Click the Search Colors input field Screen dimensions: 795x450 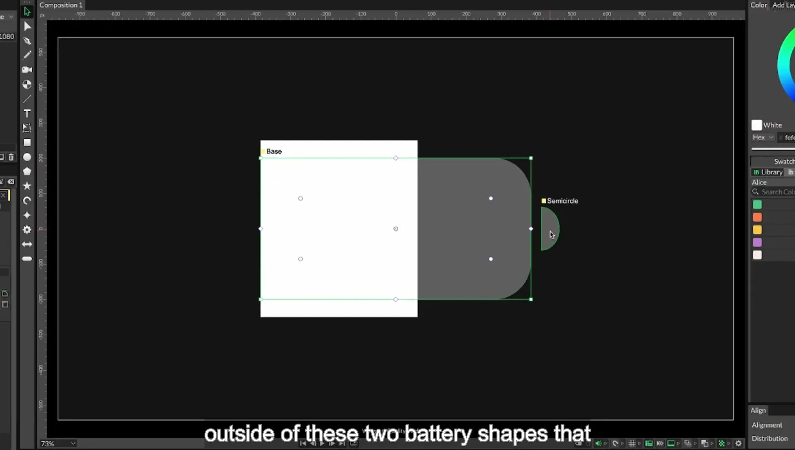(x=773, y=192)
